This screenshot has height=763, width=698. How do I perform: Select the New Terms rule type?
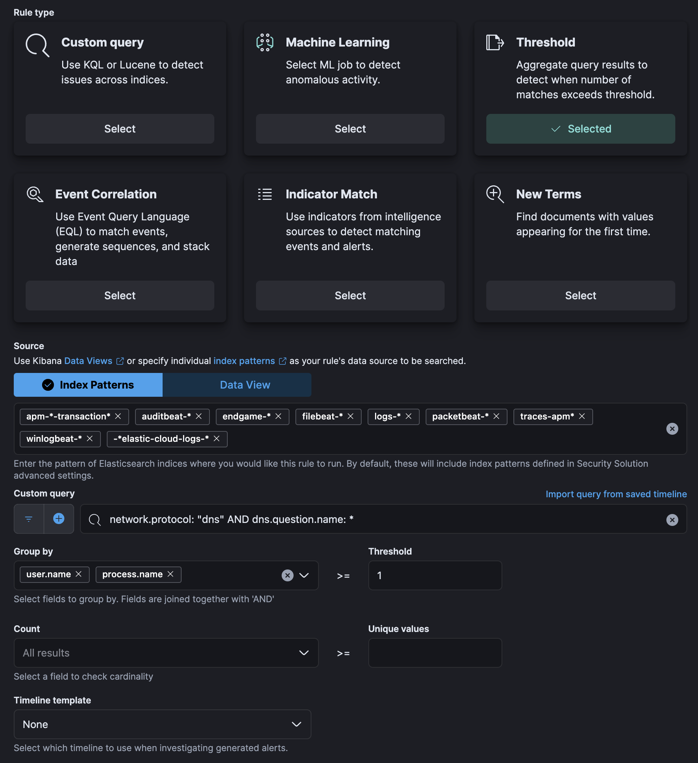coord(580,296)
